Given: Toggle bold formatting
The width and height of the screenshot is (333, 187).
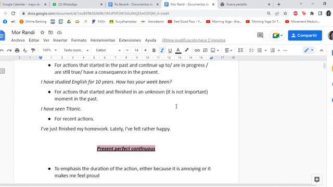Looking at the screenshot, I should 154,50.
